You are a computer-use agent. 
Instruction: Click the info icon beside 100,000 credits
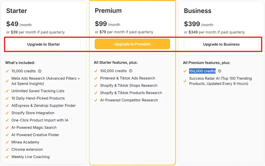click(x=131, y=71)
